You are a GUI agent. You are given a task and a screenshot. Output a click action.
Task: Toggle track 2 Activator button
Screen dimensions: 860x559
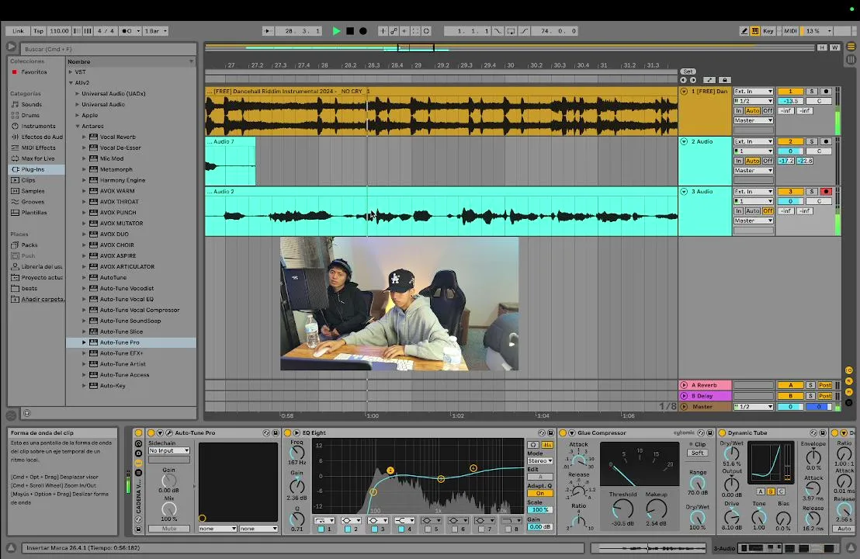point(790,141)
